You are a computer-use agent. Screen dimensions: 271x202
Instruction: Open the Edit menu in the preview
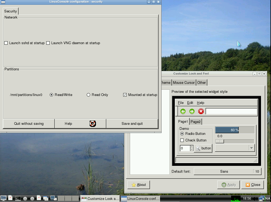click(190, 103)
